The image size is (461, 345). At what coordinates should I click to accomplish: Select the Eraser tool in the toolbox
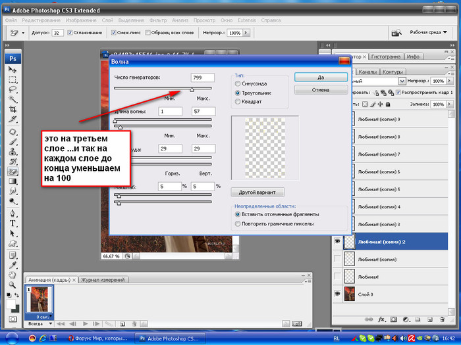pos(13,172)
